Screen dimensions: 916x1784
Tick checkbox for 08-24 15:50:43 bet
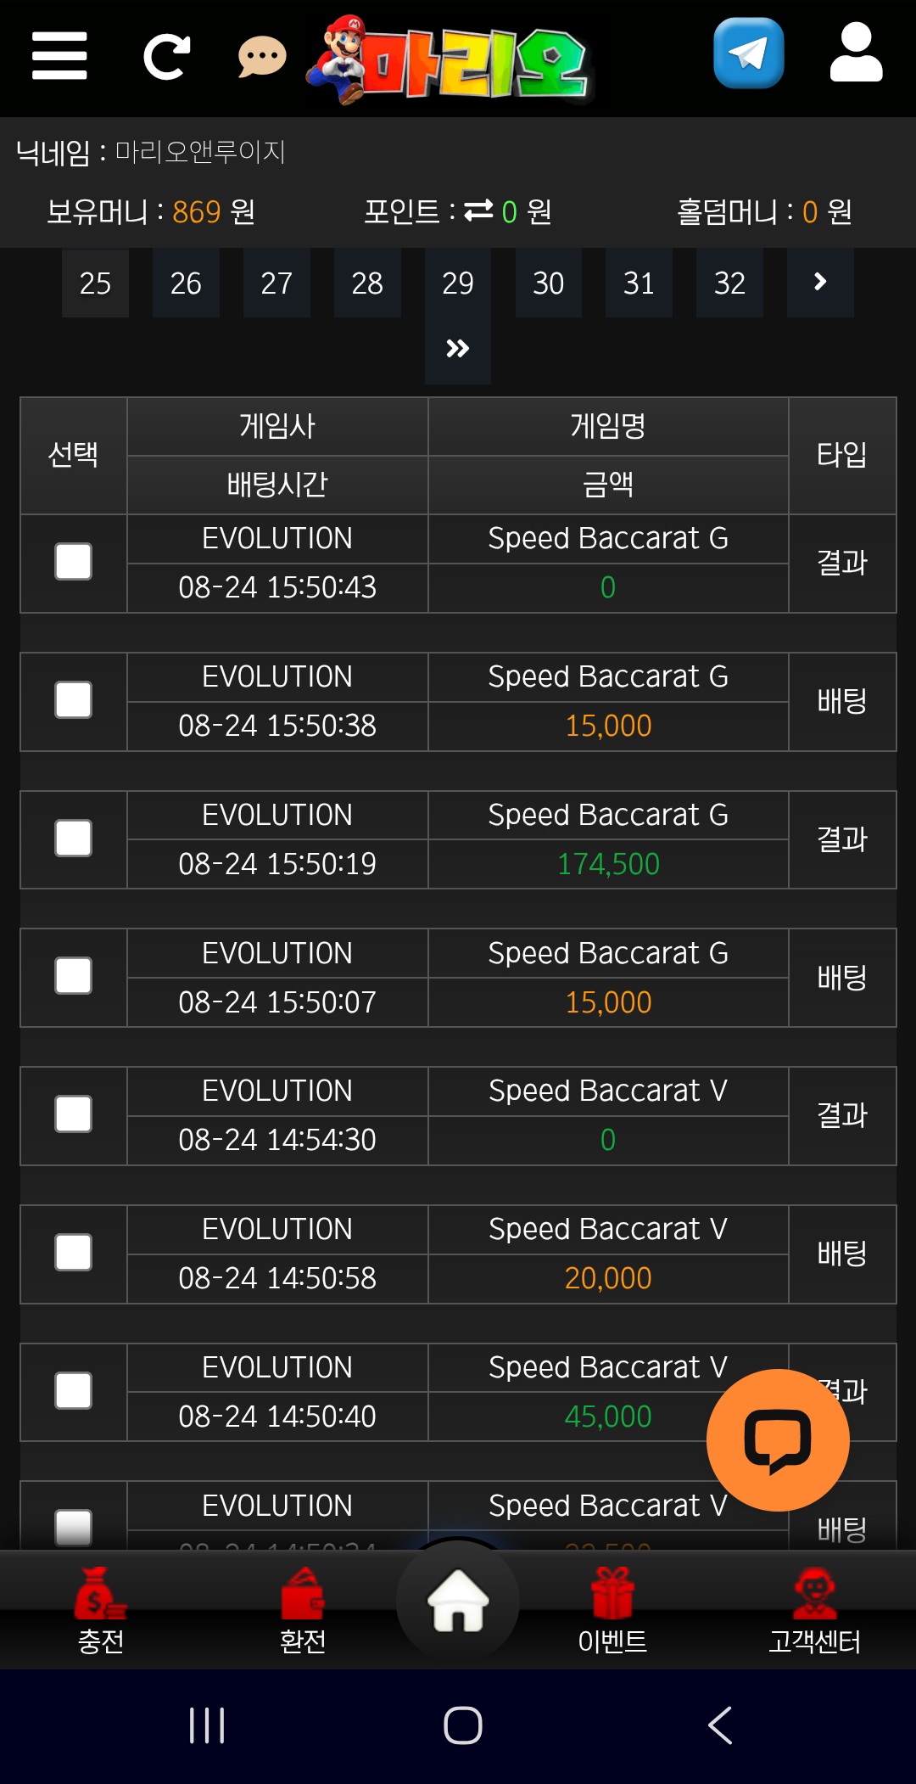(x=73, y=562)
